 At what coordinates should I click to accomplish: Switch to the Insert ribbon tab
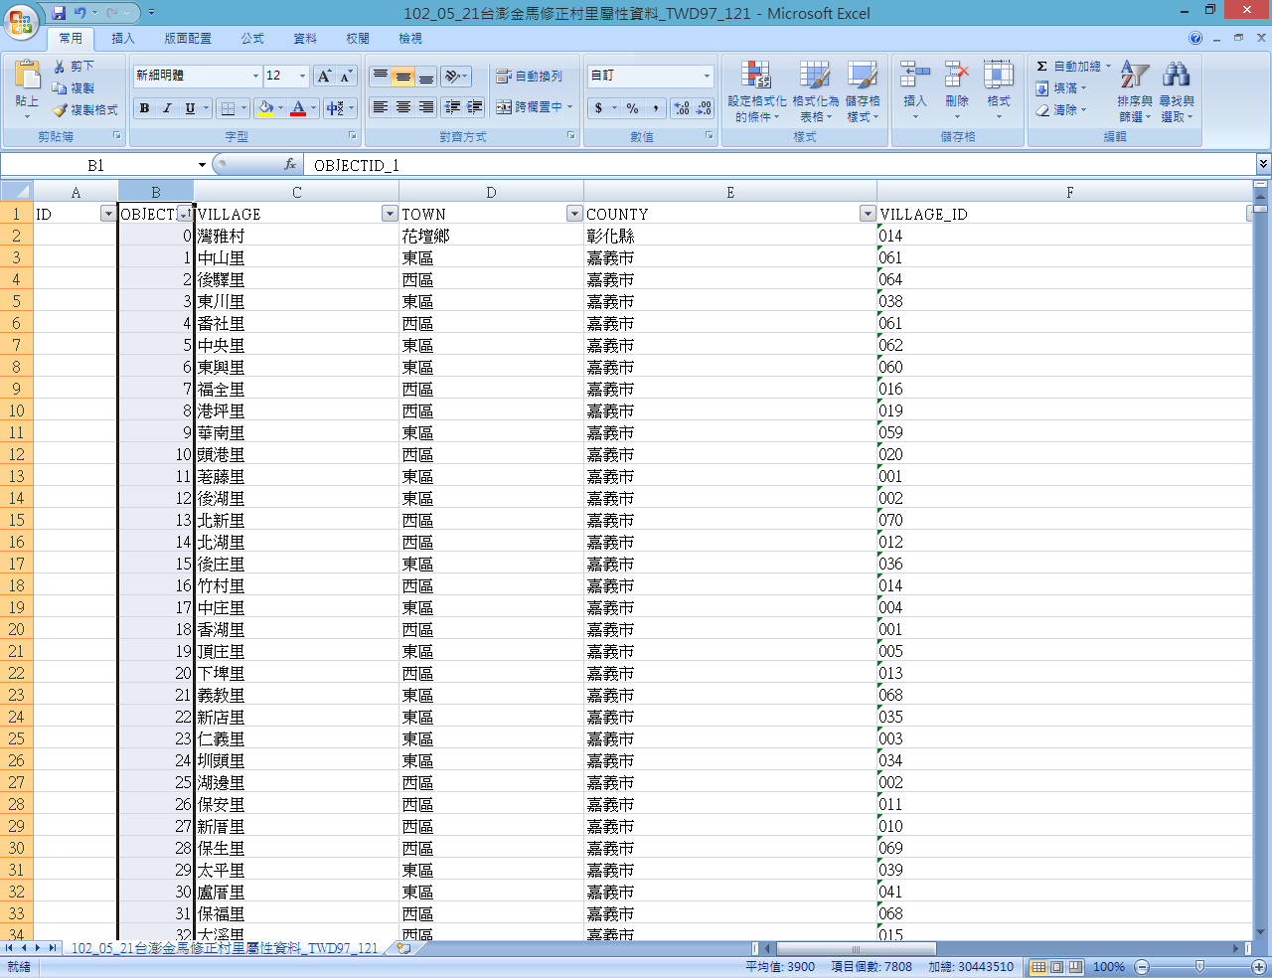point(123,39)
